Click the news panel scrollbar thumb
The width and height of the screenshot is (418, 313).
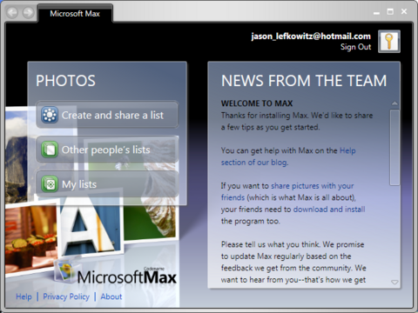pos(394,147)
